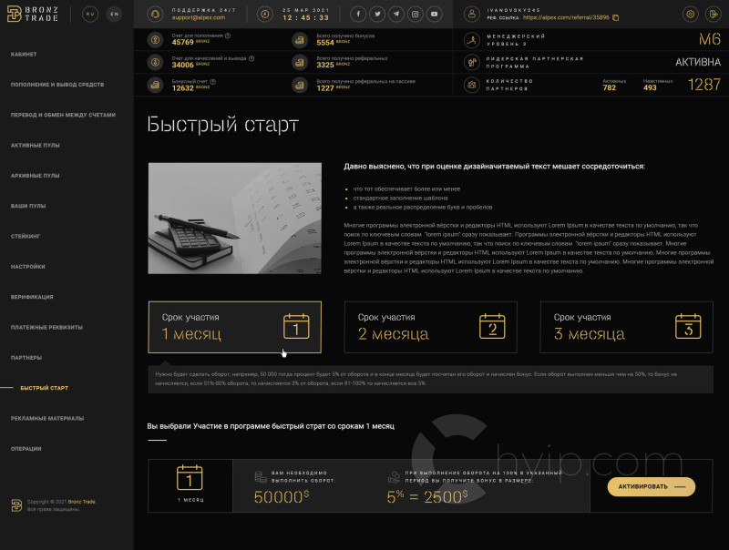Click the total bonuses received icon

click(x=300, y=39)
